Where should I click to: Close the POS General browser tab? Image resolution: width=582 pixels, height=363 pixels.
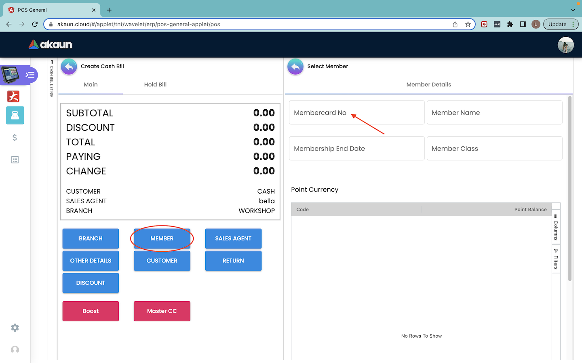point(94,10)
